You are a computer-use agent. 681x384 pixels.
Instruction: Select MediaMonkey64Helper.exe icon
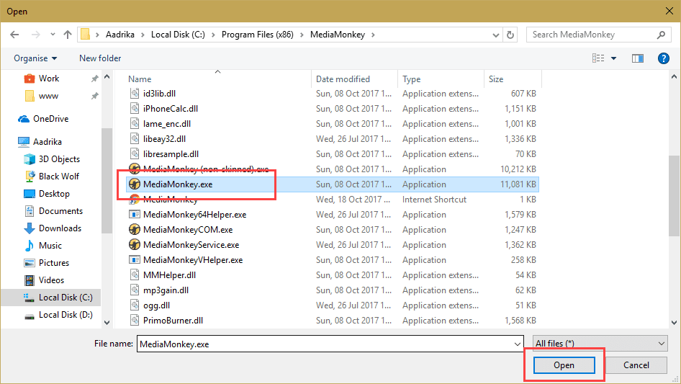coord(135,215)
